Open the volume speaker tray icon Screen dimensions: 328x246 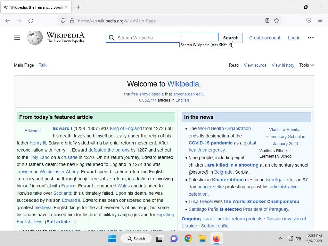coord(298,238)
